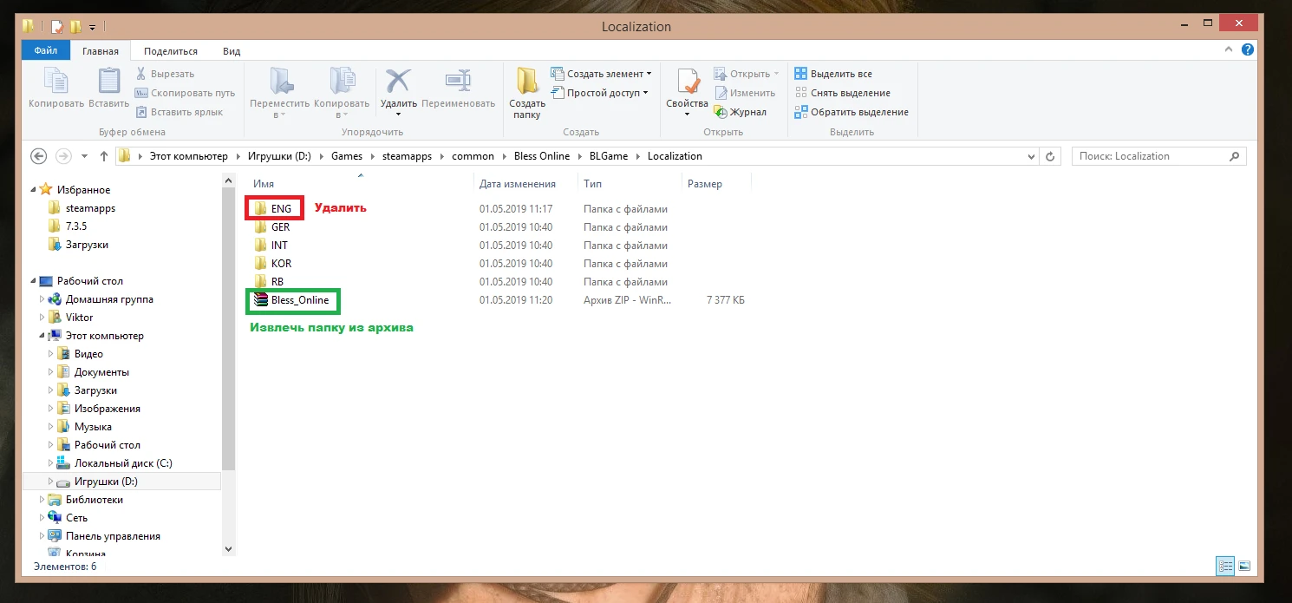Click the Back navigation arrow
The height and width of the screenshot is (603, 1292).
(x=38, y=156)
